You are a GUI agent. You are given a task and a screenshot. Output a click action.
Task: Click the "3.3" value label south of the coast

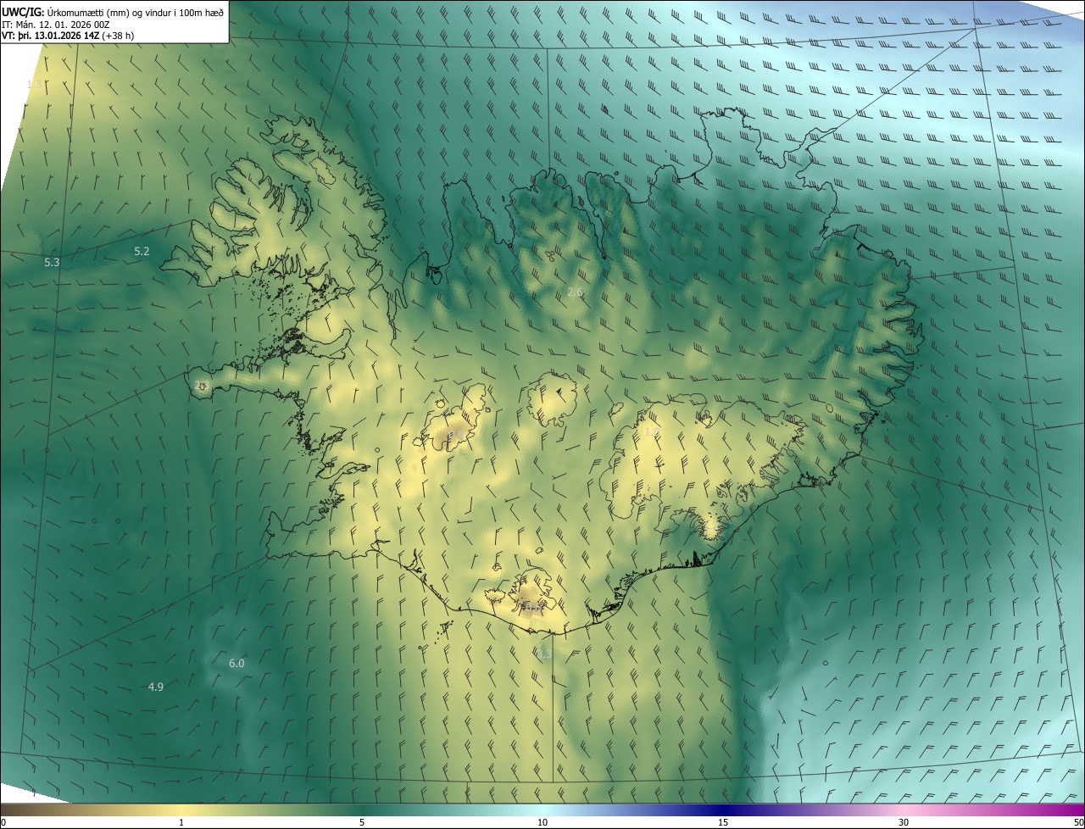(x=544, y=654)
